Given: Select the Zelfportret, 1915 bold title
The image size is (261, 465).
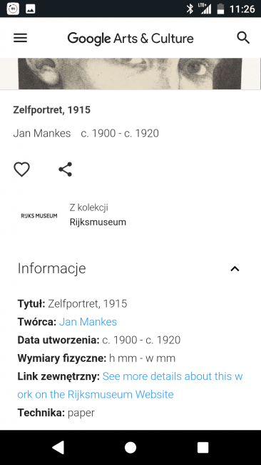Looking at the screenshot, I should pyautogui.click(x=52, y=110).
